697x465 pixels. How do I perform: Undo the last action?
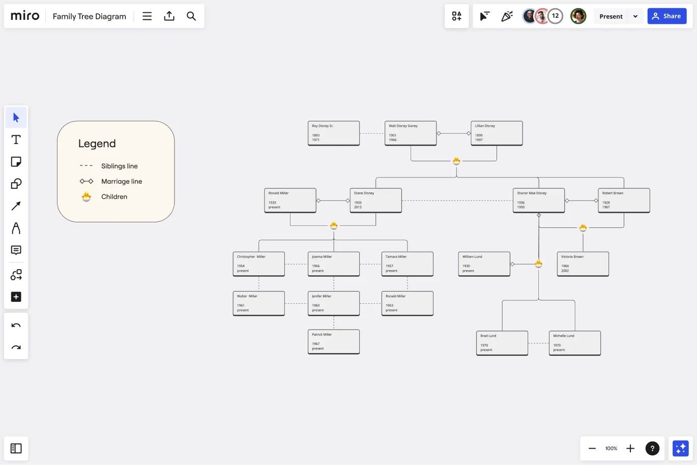[16, 326]
